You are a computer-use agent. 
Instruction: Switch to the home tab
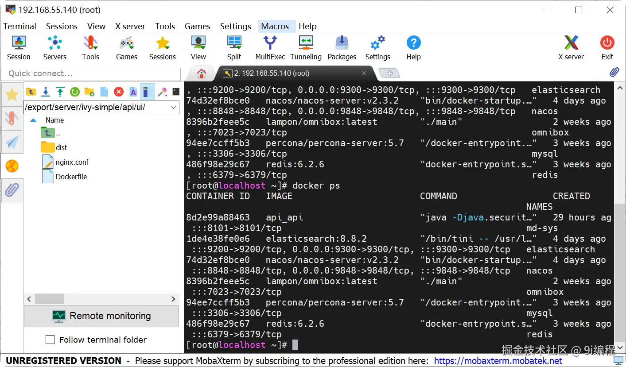[202, 73]
